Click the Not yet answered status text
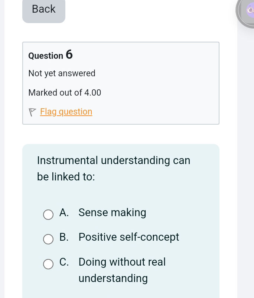Screen dimensions: 254x298 click(62, 73)
